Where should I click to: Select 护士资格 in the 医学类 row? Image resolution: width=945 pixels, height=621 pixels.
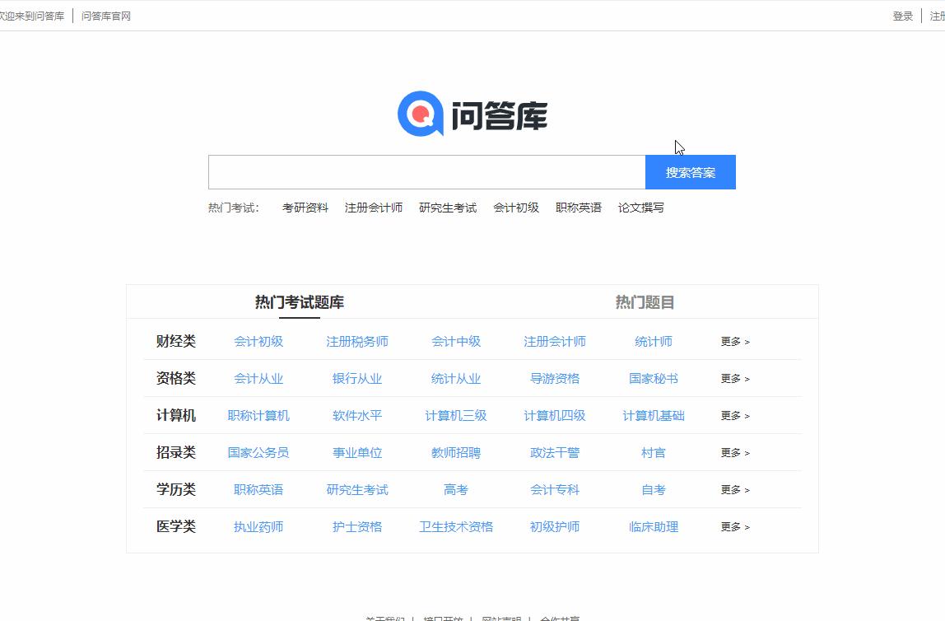point(357,526)
